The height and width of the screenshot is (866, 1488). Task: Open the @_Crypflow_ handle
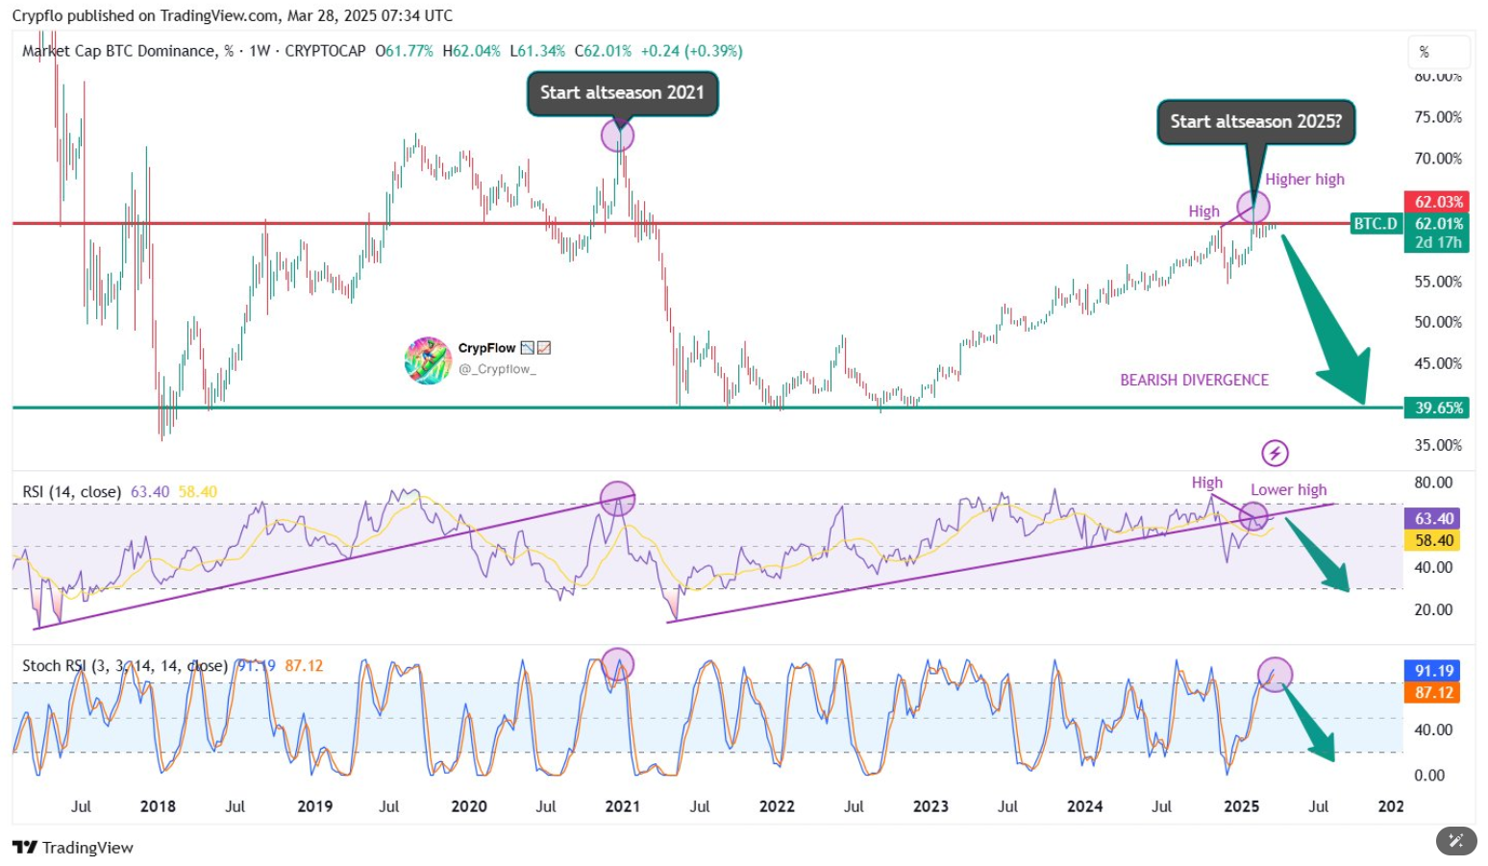click(x=497, y=369)
